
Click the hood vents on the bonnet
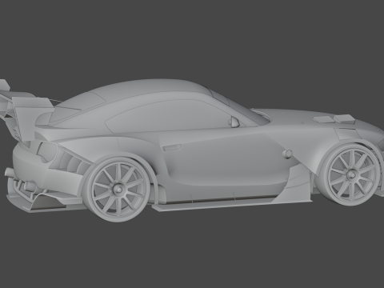point(334,118)
